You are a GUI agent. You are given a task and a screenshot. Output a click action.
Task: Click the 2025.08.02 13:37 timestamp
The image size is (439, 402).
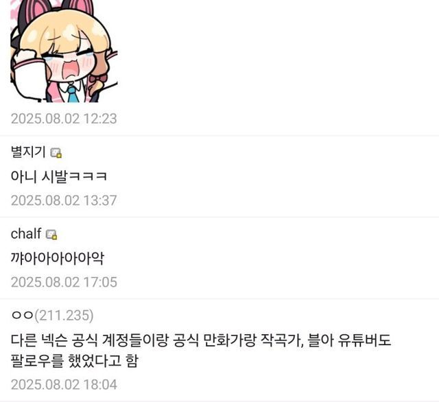click(x=64, y=200)
